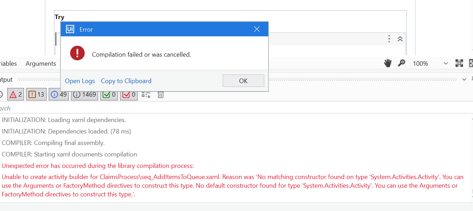The image size is (473, 211).
Task: Click the Open Logs link
Action: tap(80, 81)
